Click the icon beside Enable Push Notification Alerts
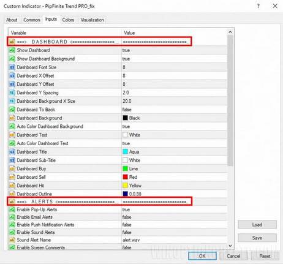Image resolution: width=283 pixels, height=264 pixels. (x=12, y=225)
